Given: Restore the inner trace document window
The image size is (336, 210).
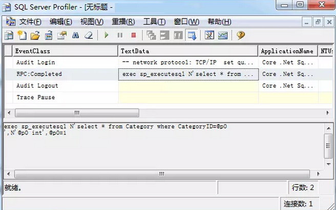Looking at the screenshot, I should [x=318, y=22].
